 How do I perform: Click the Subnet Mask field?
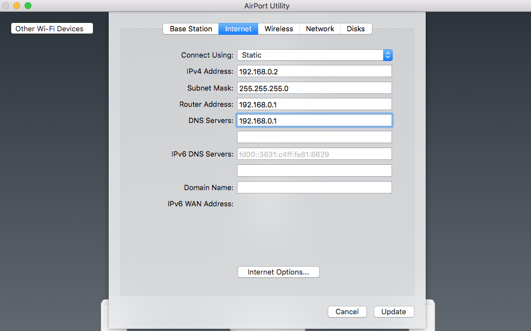pos(314,88)
